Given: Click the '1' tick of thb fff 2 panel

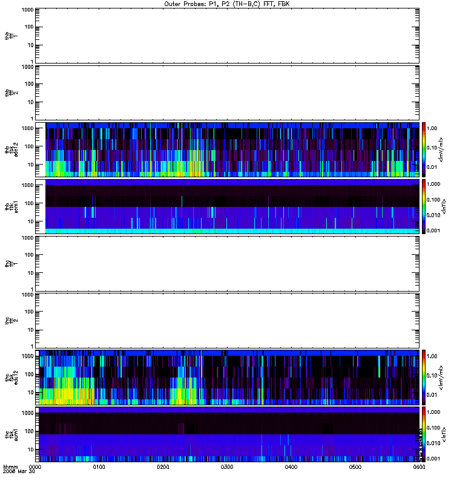Looking at the screenshot, I should click(x=32, y=119).
